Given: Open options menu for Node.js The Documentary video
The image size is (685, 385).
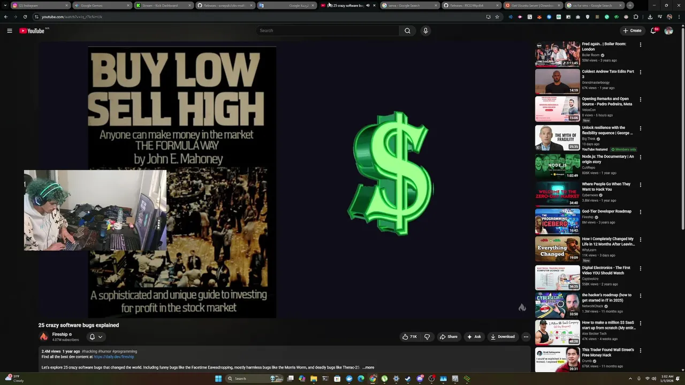Looking at the screenshot, I should click(x=641, y=157).
